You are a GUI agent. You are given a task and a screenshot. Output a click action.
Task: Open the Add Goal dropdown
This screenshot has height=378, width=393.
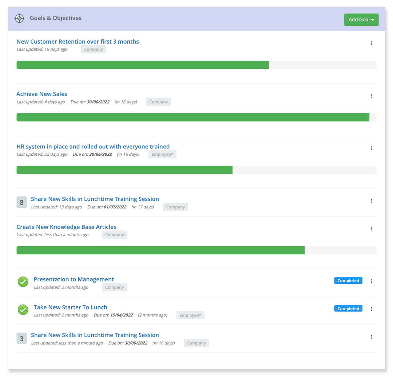(361, 20)
